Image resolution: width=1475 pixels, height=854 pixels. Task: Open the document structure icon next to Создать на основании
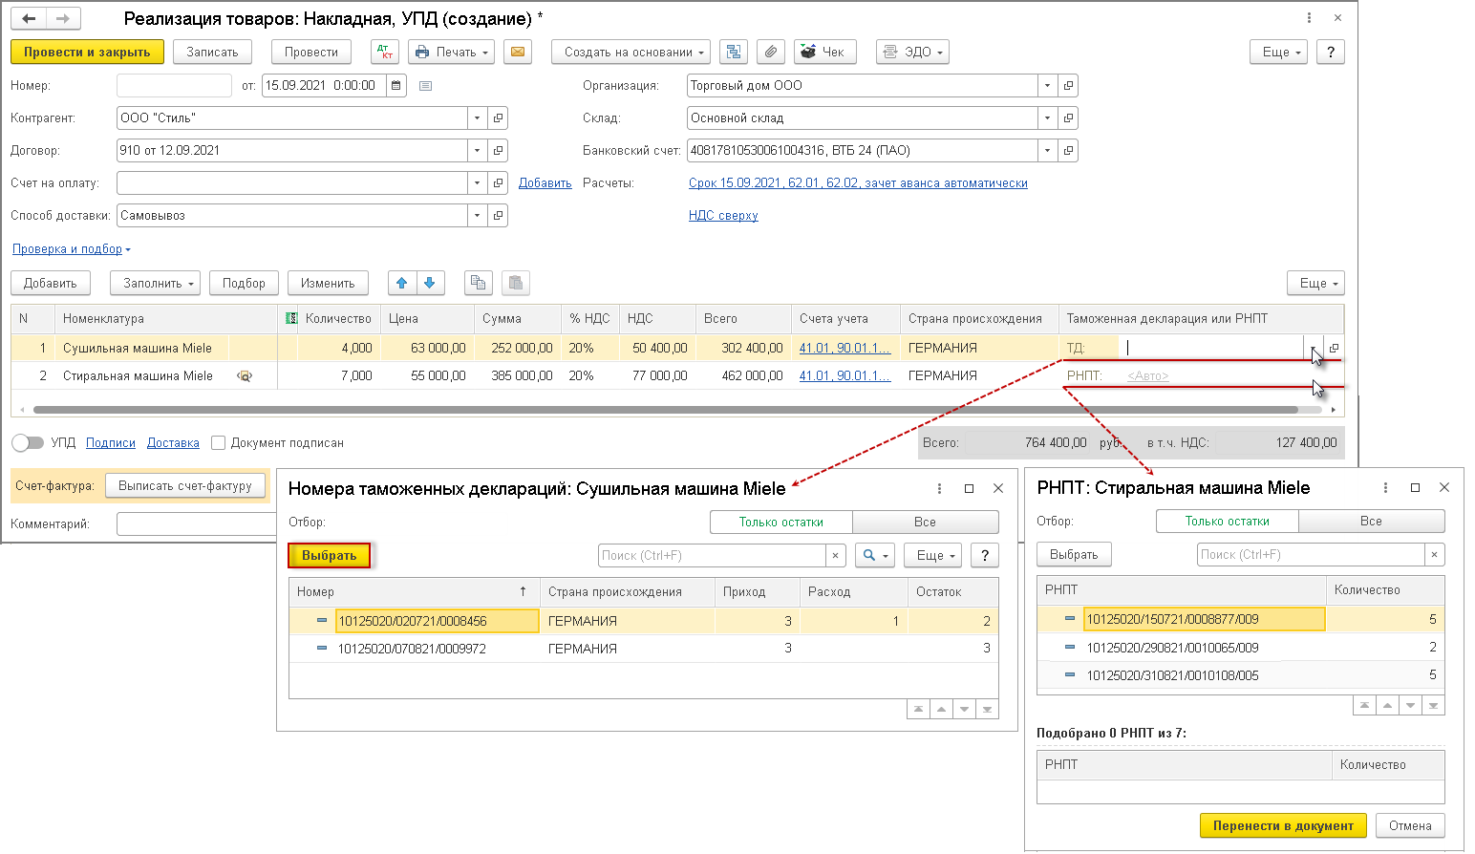coord(734,52)
